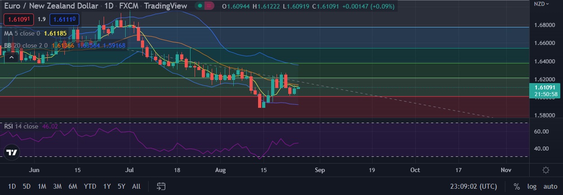This screenshot has height=195, width=563.
Task: Click the Aug label on time axis
Action: [220, 170]
